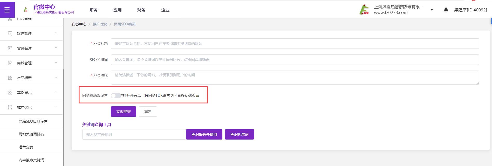Expand the 案例展示 chevron
Screen dimensions: 492x166
click(x=56, y=92)
